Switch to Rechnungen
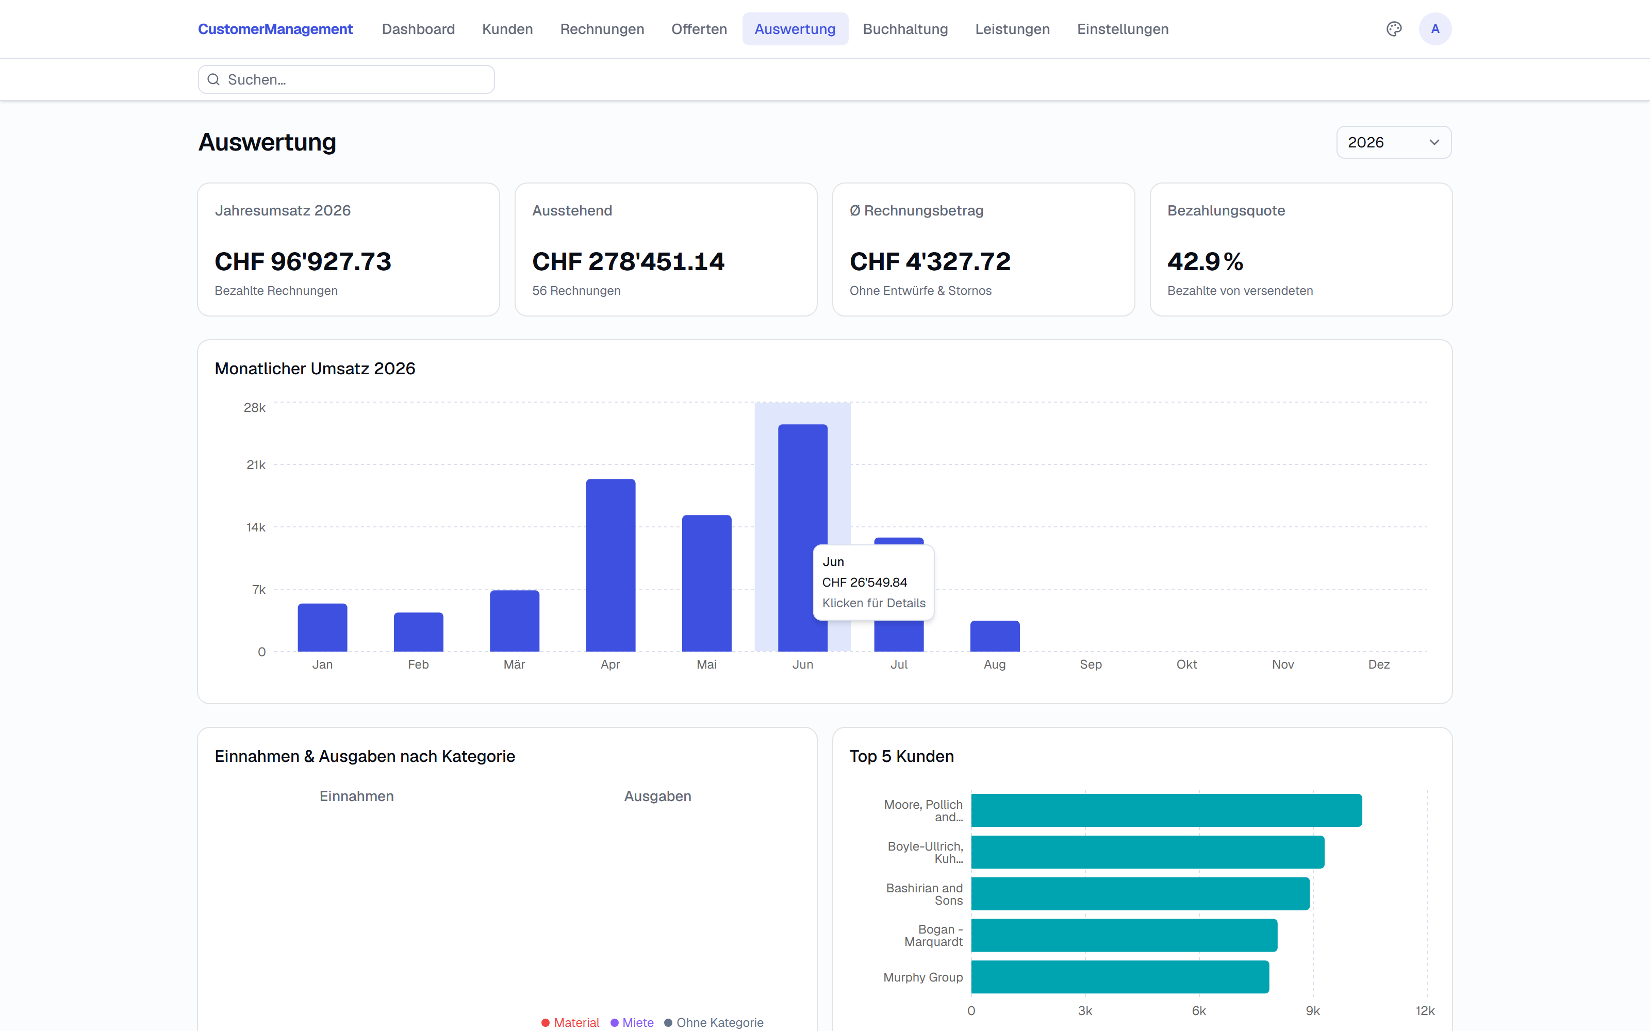Viewport: 1650px width, 1031px height. click(x=602, y=29)
